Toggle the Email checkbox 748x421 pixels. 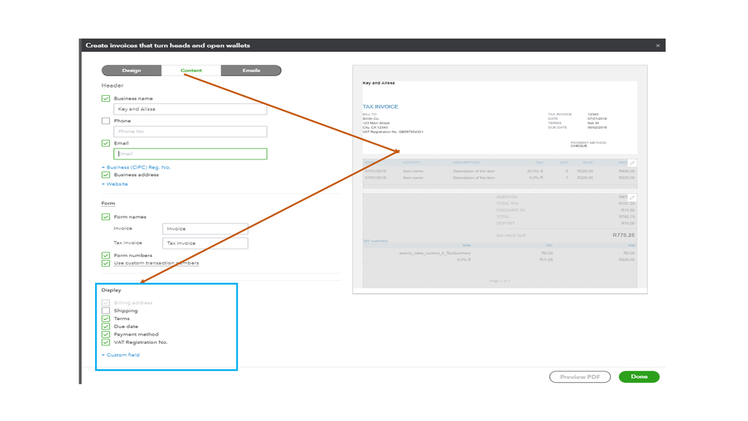tap(106, 143)
